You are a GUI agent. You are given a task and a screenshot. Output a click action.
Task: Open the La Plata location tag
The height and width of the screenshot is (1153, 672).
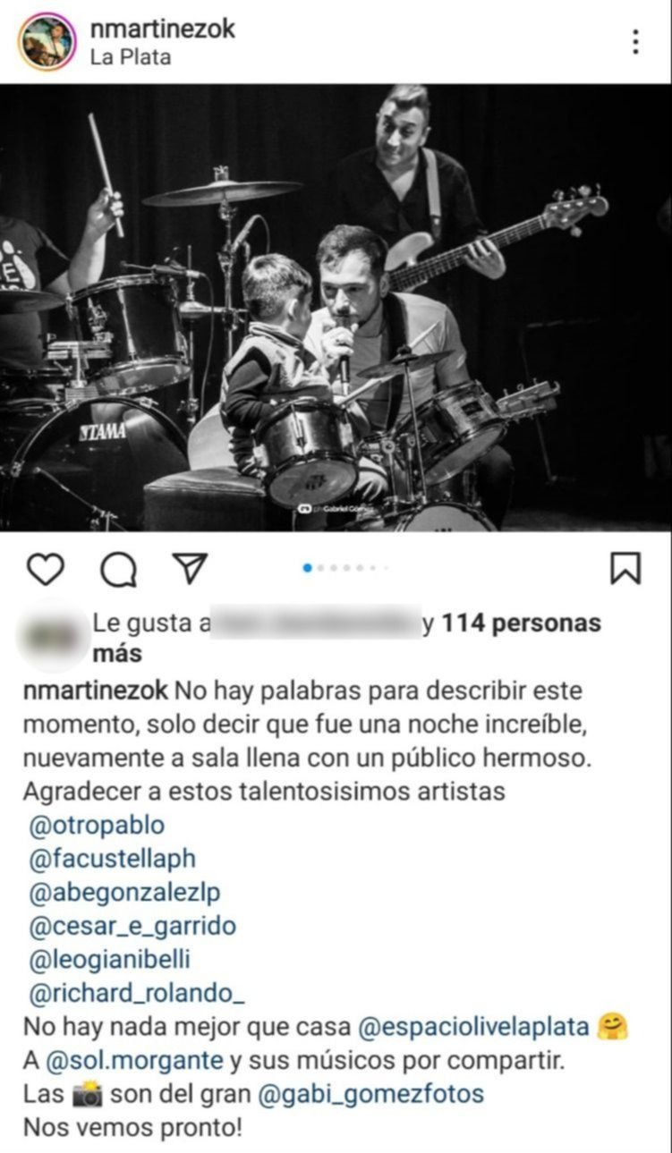131,56
